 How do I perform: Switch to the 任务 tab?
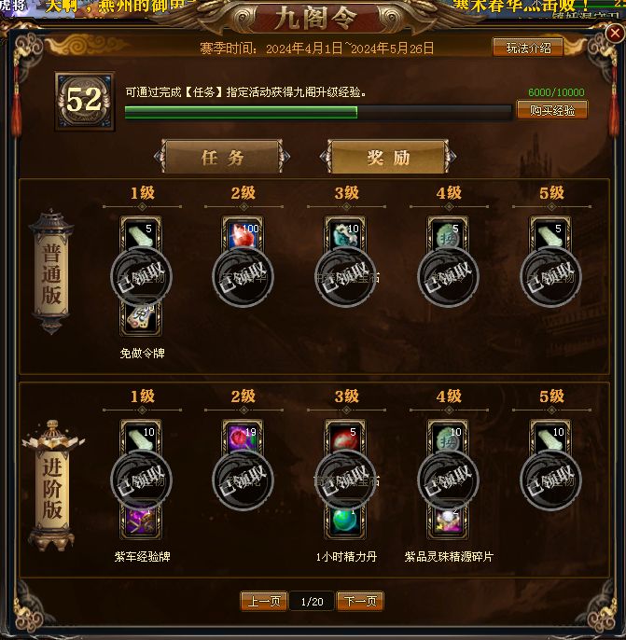(222, 157)
